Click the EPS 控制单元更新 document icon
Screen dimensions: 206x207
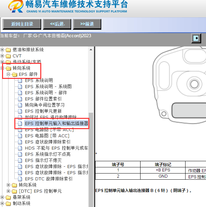pyautogui.click(x=20, y=111)
